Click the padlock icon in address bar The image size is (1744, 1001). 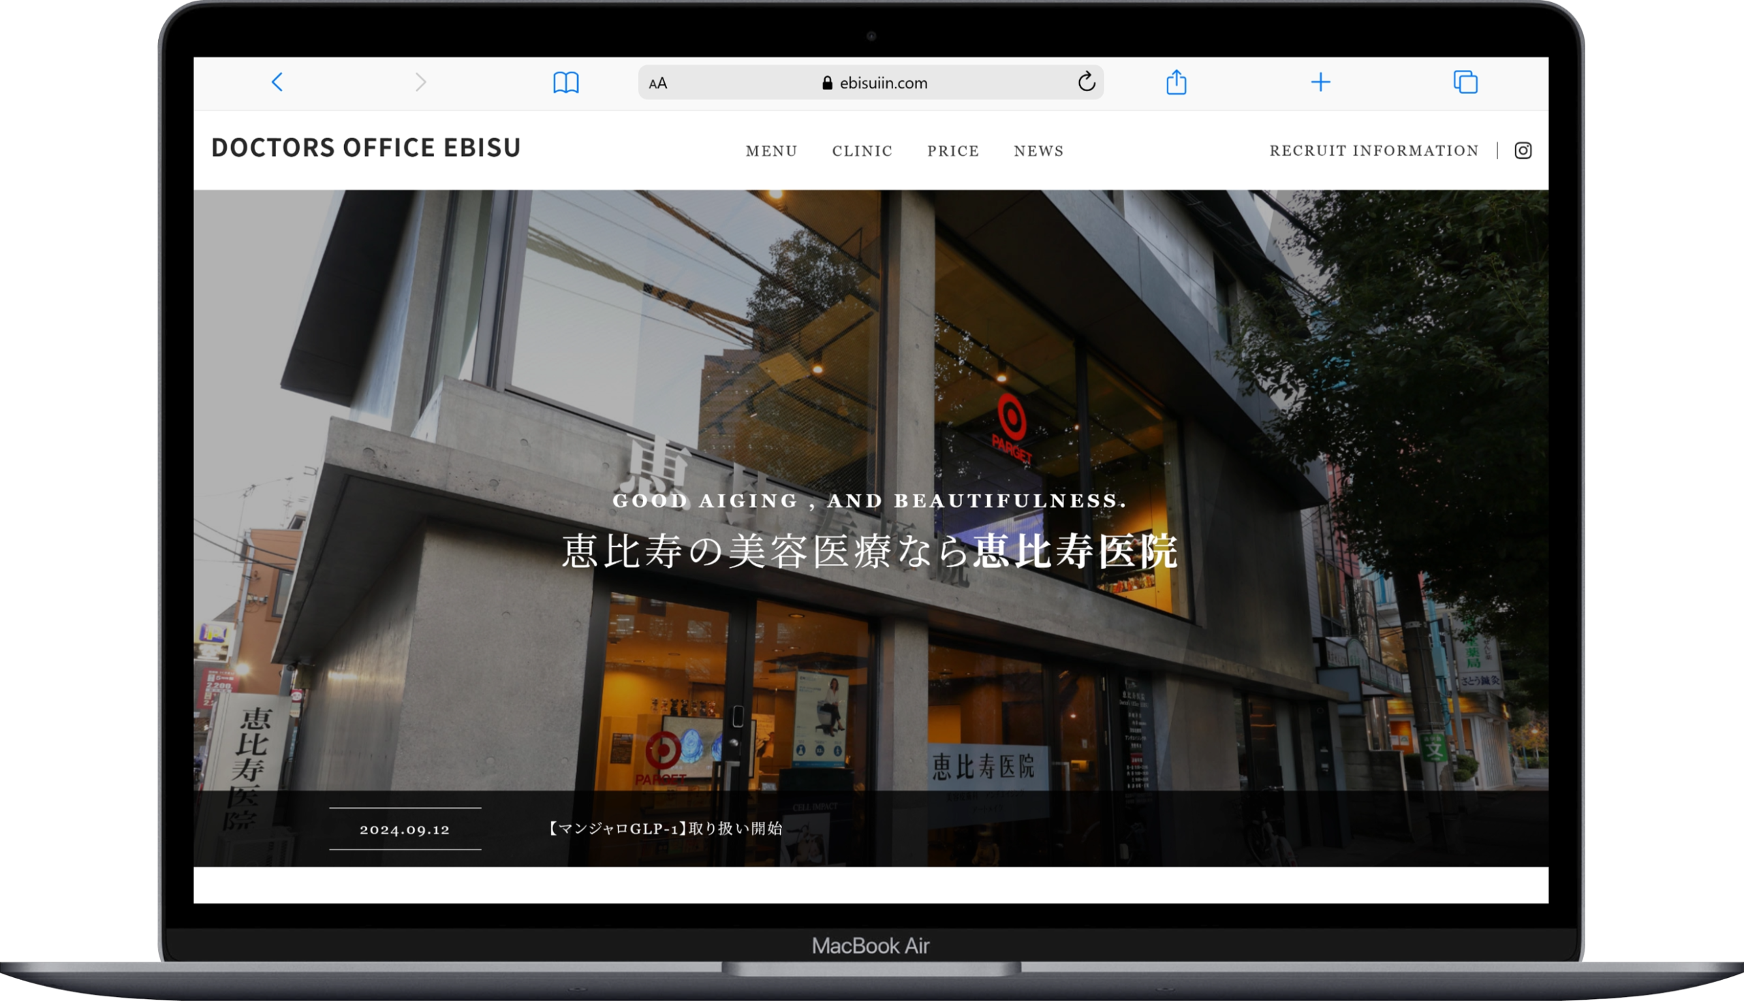(827, 83)
